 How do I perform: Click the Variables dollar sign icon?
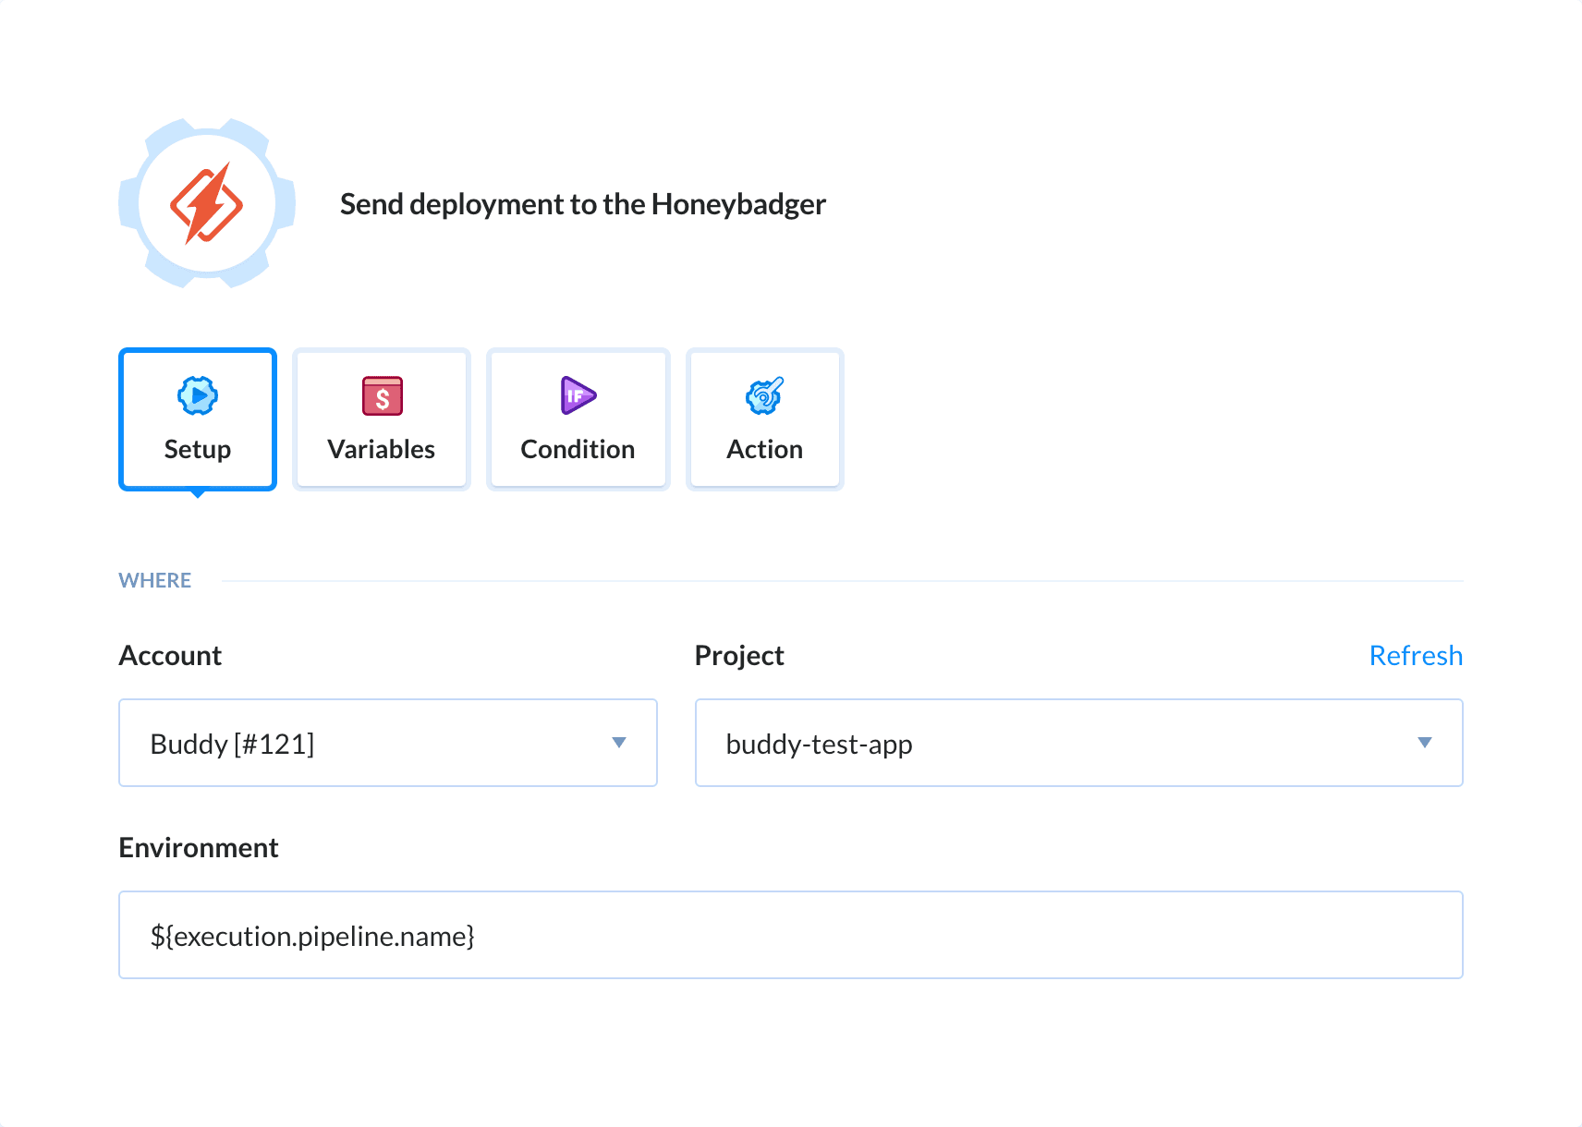(x=381, y=395)
